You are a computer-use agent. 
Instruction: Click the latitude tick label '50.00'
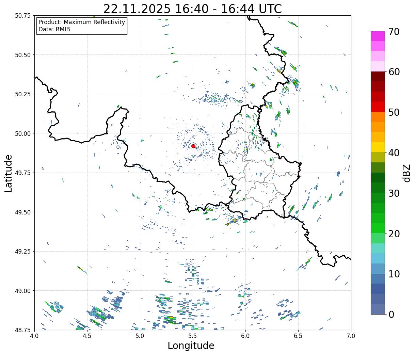tap(23, 133)
